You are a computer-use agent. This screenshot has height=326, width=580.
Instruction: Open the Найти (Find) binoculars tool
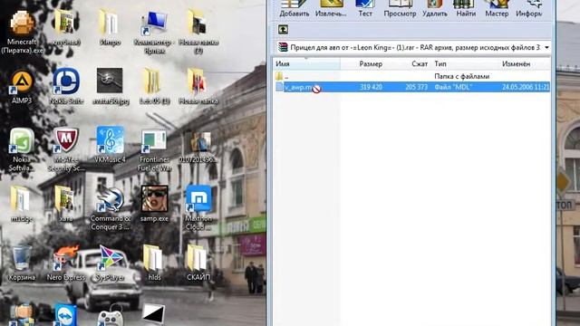coord(466,8)
